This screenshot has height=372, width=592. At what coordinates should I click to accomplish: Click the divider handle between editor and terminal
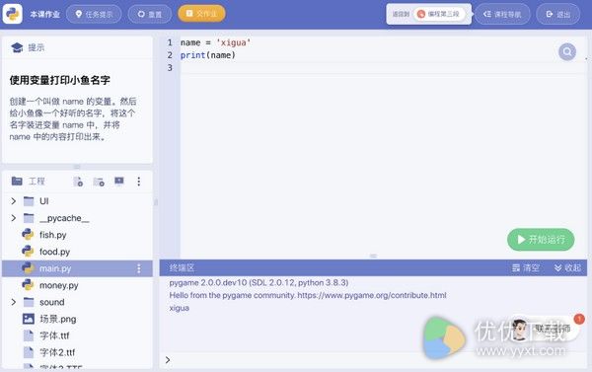tap(373, 256)
